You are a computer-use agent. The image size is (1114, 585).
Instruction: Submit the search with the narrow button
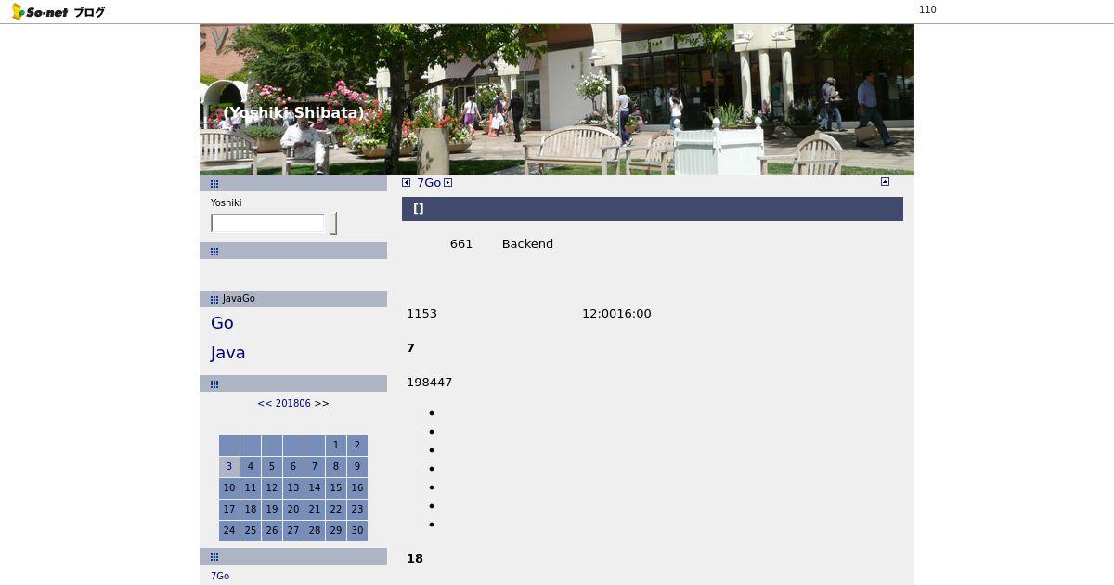pos(333,223)
